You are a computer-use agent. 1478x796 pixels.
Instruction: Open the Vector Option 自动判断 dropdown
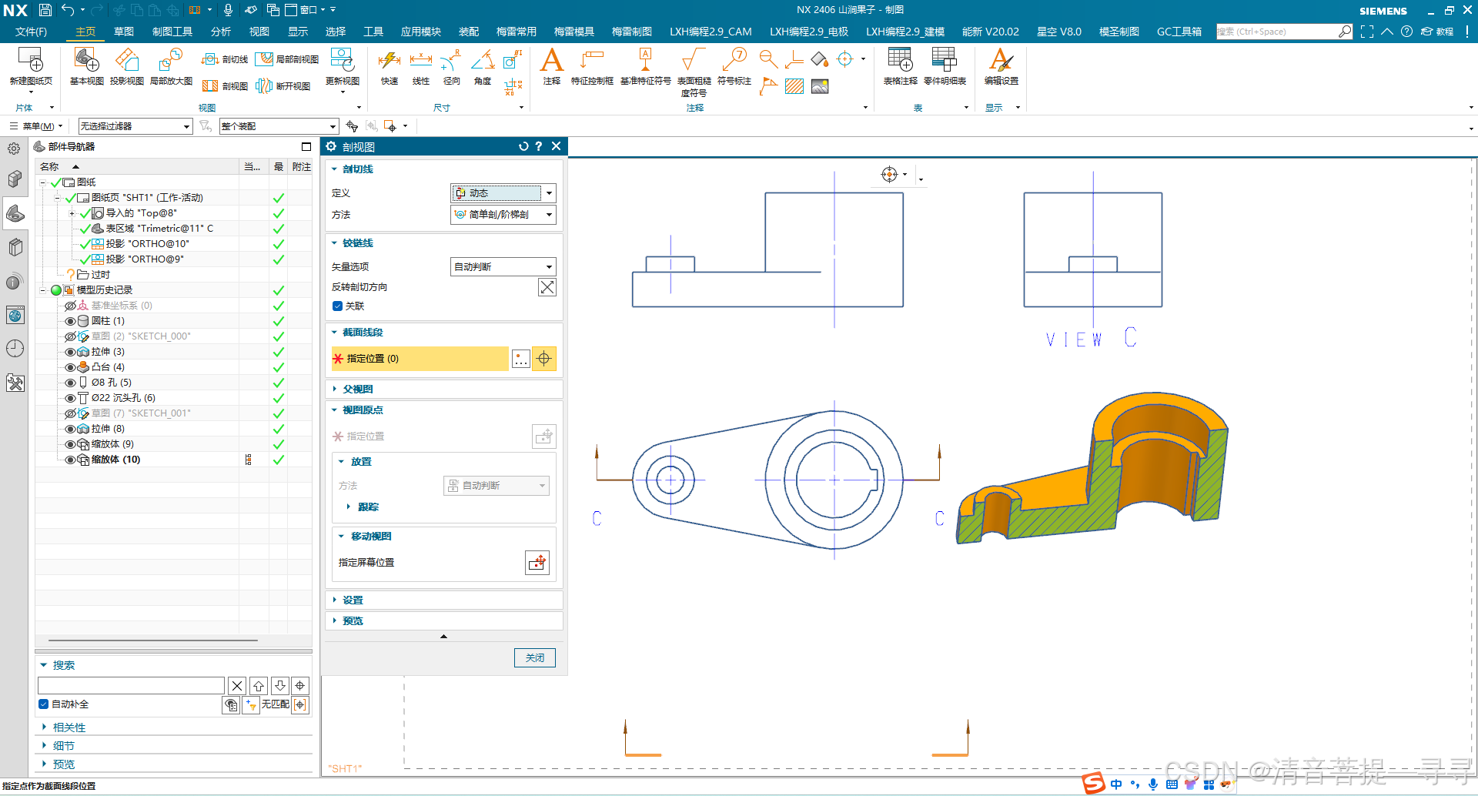tap(503, 266)
